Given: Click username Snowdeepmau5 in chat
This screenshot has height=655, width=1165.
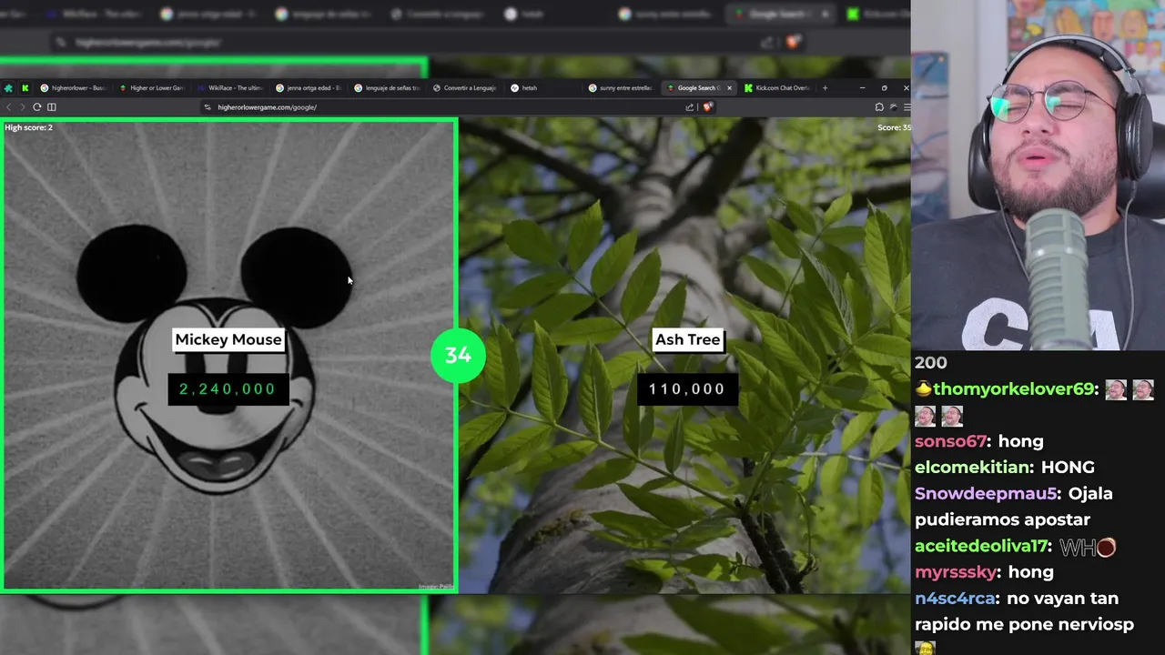Looking at the screenshot, I should tap(987, 494).
